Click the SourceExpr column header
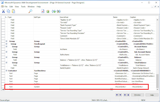Screen dimensions: 160x102 86,17
